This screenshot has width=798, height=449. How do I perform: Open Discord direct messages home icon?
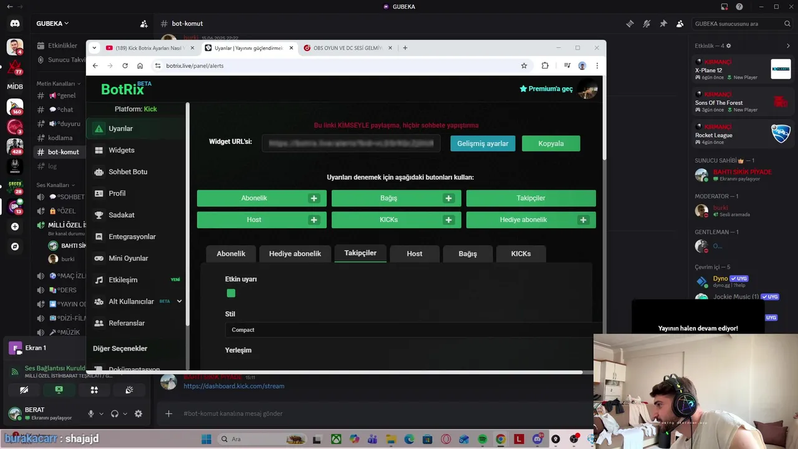click(15, 23)
